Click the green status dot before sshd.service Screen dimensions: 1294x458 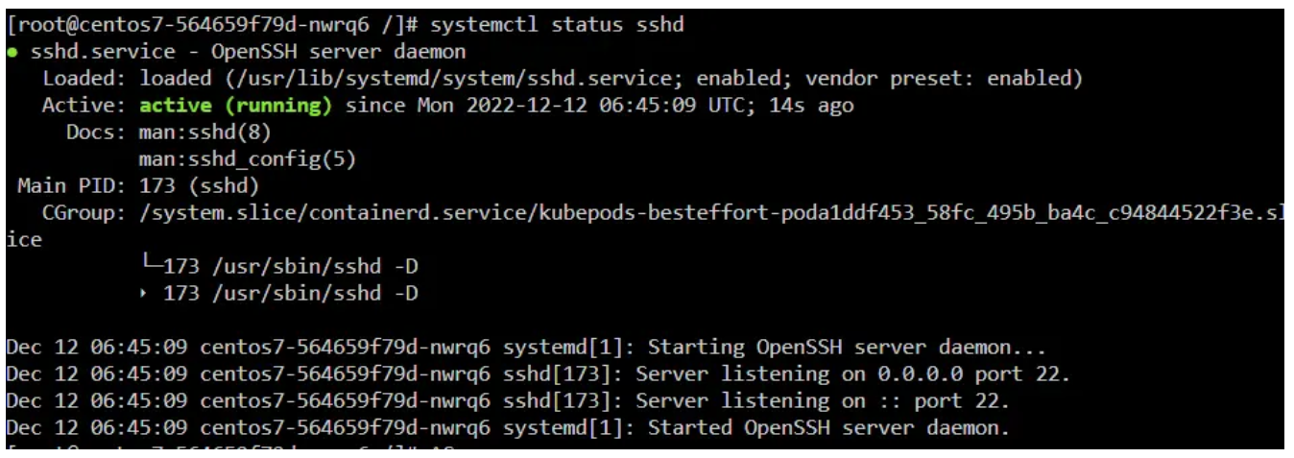pyautogui.click(x=11, y=53)
